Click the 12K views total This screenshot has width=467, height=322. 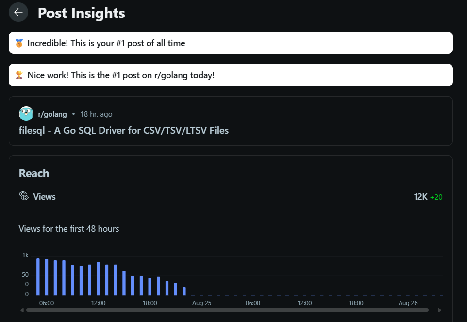click(x=420, y=197)
